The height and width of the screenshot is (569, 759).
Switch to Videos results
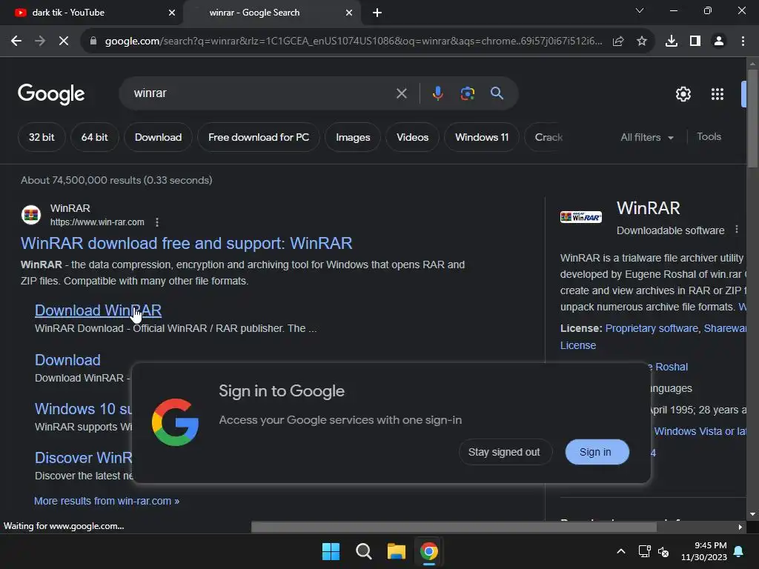(x=412, y=137)
